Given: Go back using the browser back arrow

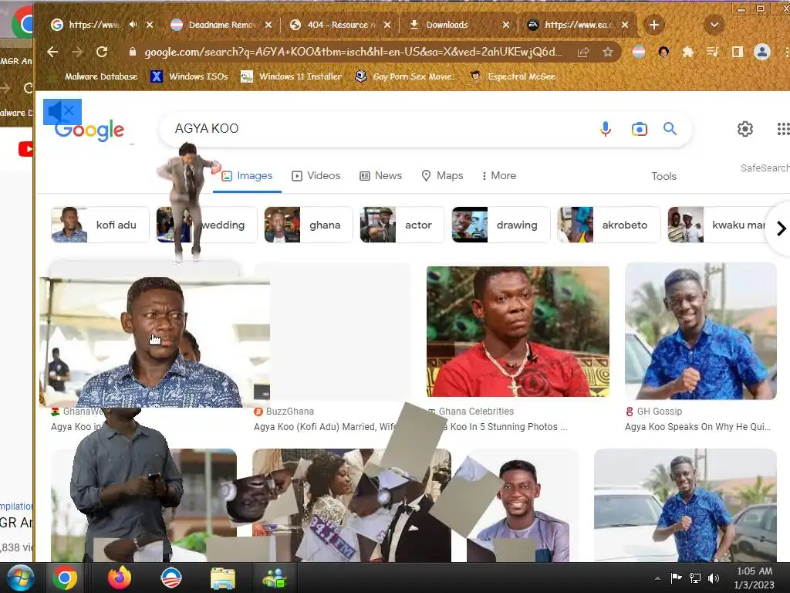Looking at the screenshot, I should 52,52.
